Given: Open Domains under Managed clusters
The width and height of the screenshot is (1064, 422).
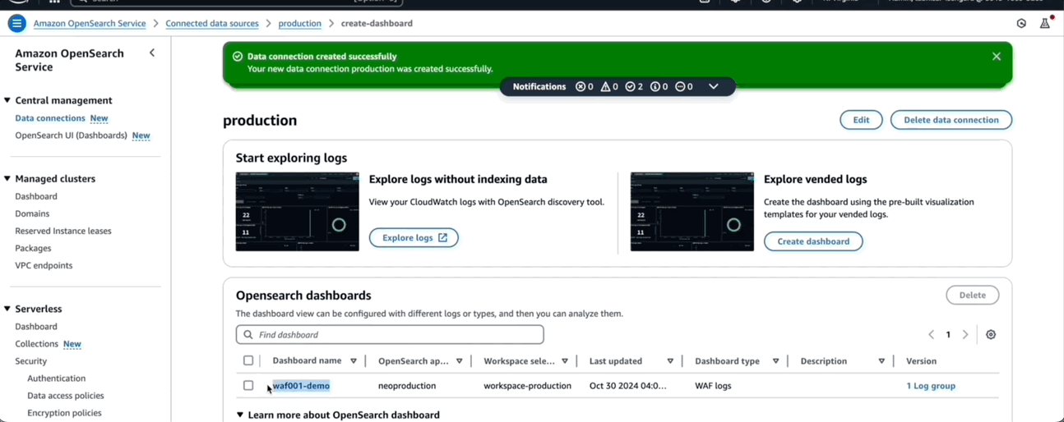Looking at the screenshot, I should point(32,213).
